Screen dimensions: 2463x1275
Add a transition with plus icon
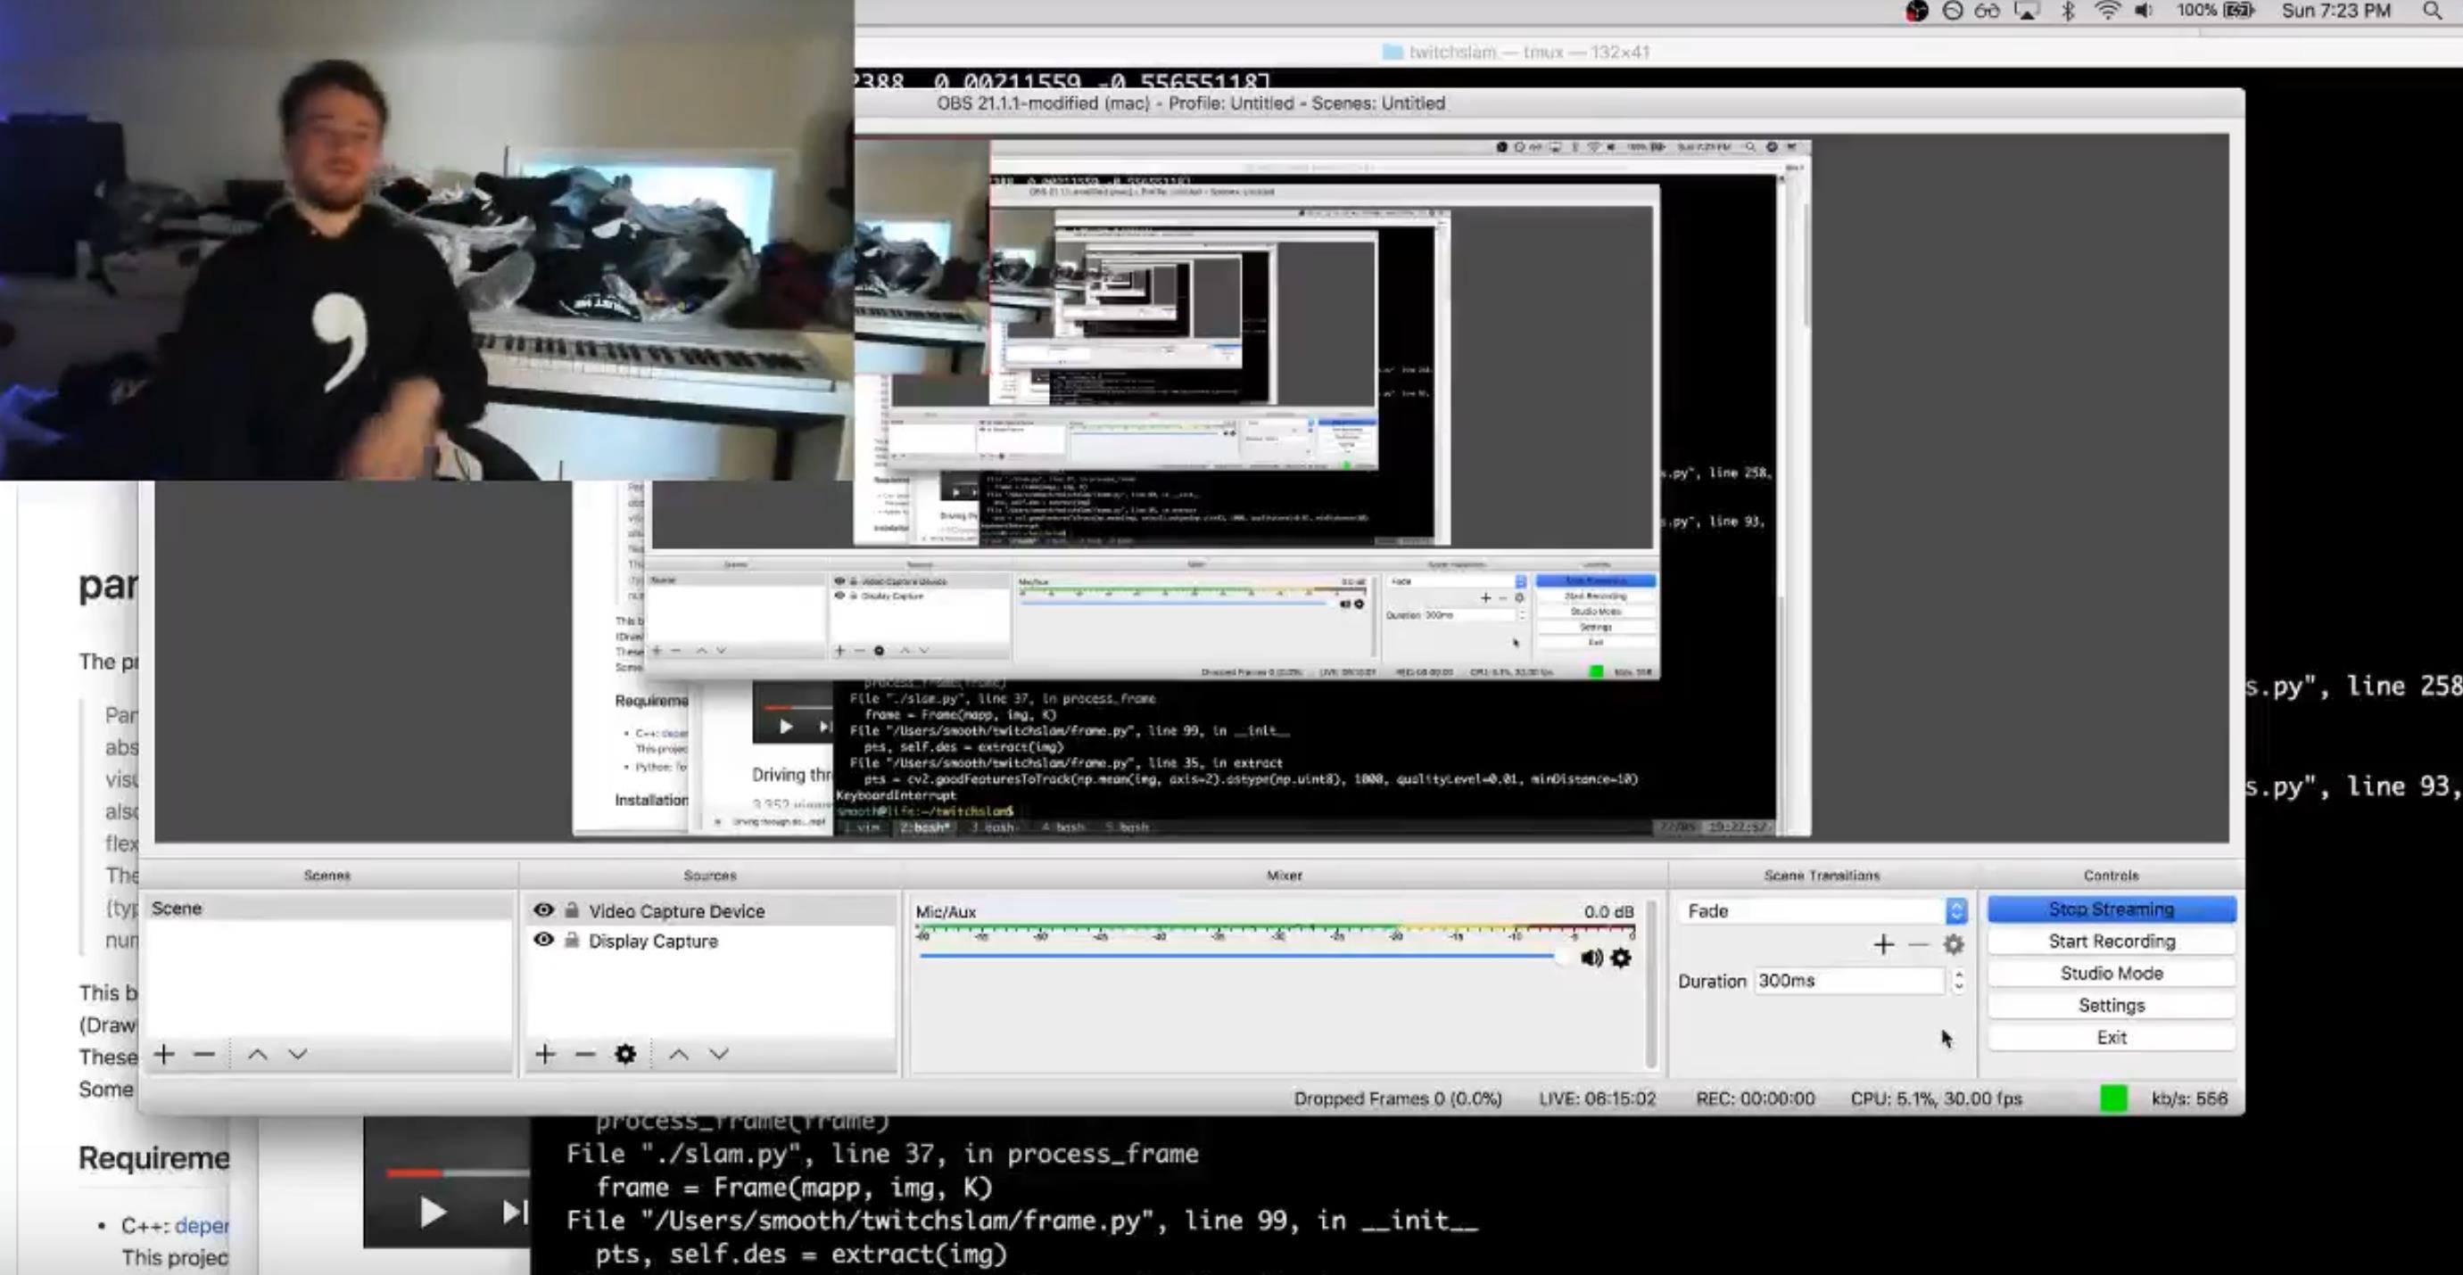1882,945
